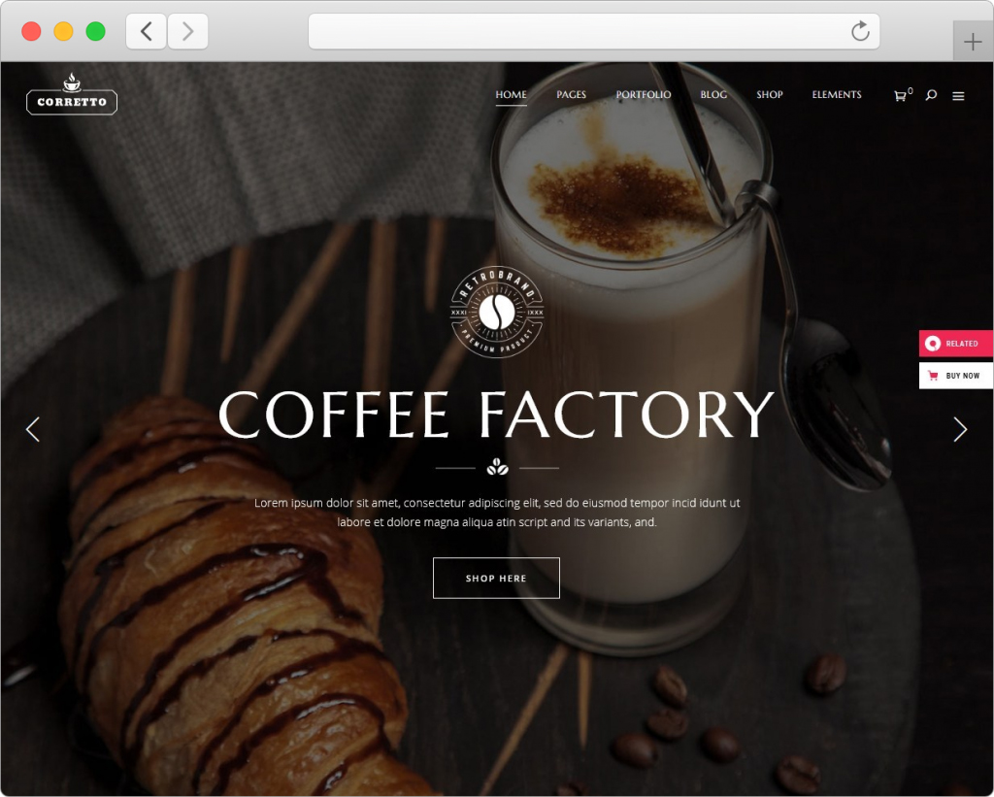
Task: Open the Home menu item
Action: tap(511, 94)
